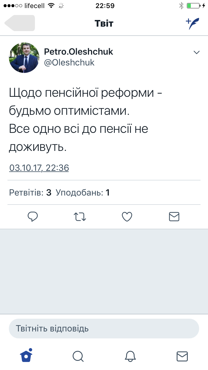Share tweet via direct message envelope icon

174,217
